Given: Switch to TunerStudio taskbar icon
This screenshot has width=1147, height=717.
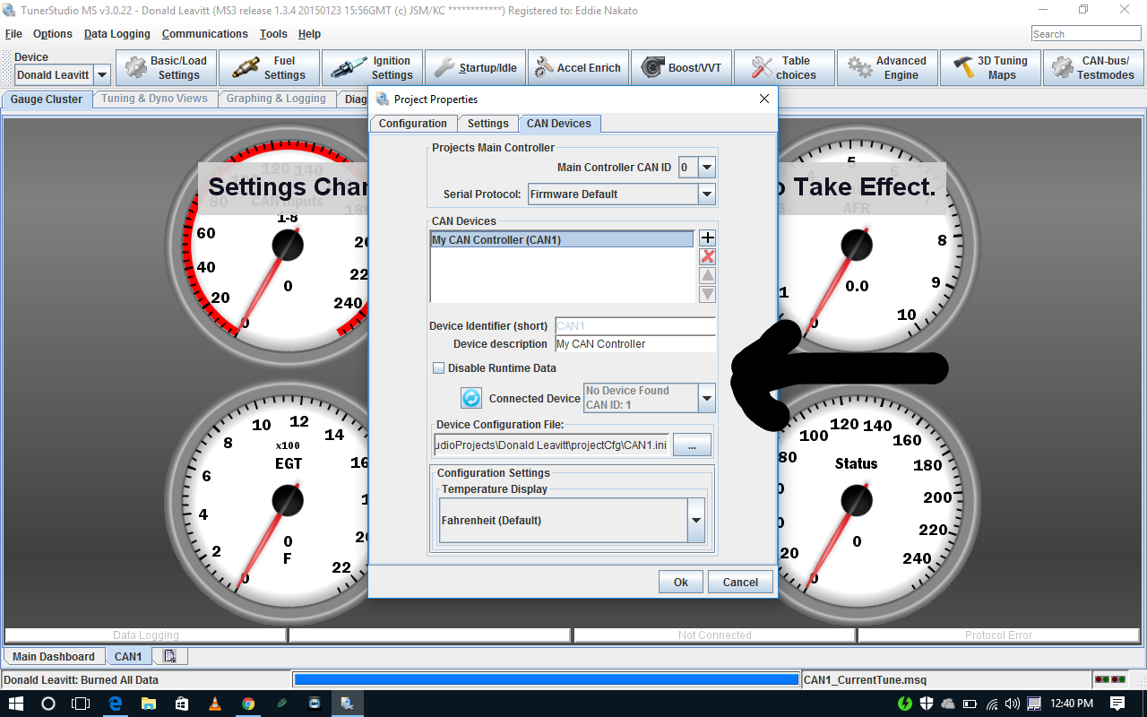Looking at the screenshot, I should tap(347, 704).
